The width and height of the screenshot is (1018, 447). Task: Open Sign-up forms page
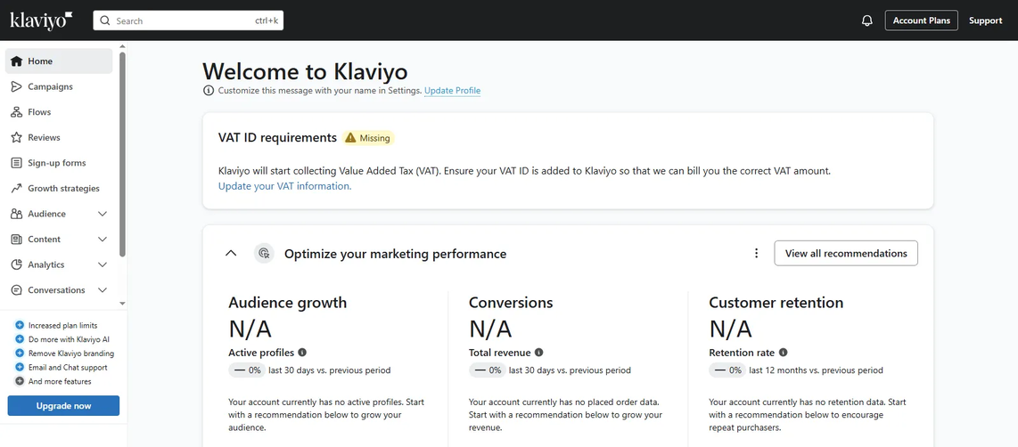coord(59,163)
